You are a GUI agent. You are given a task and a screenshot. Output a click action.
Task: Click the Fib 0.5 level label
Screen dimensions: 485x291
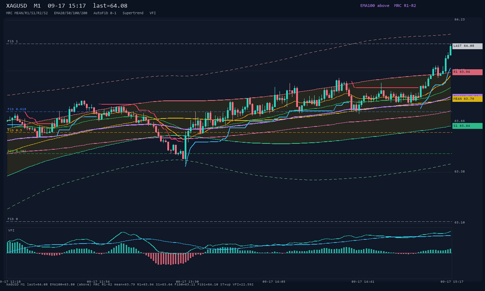coord(15,130)
